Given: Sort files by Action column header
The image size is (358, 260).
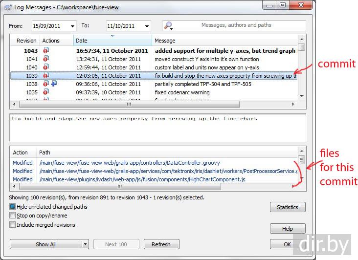Looking at the screenshot, I should coord(23,152).
